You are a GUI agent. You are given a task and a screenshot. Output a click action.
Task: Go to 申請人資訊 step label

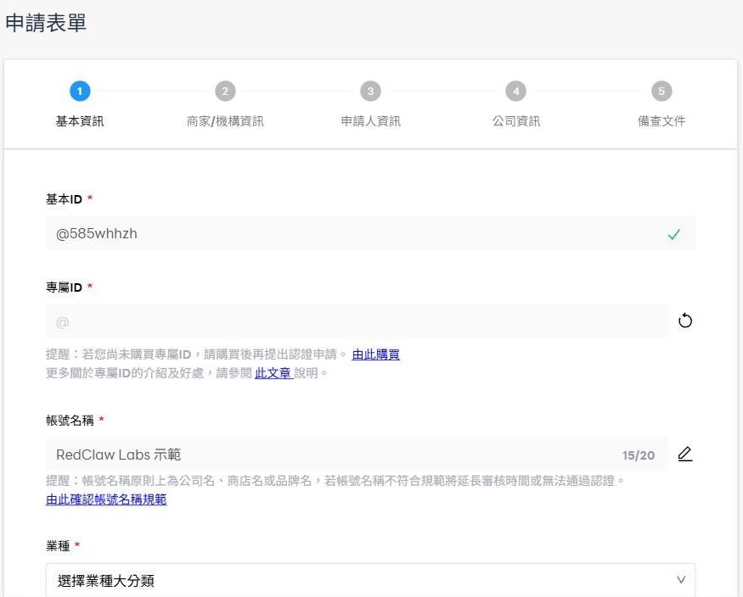point(370,121)
